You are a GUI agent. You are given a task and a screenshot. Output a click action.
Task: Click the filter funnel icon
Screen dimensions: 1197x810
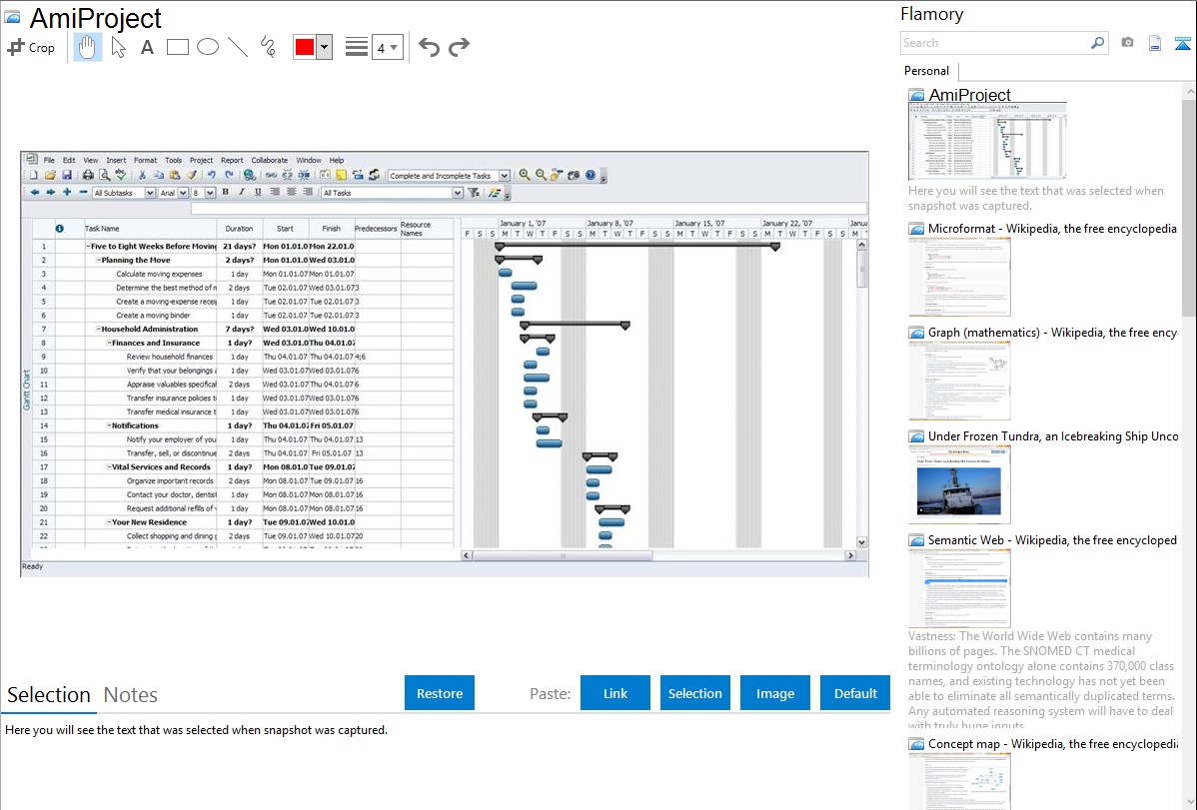474,193
